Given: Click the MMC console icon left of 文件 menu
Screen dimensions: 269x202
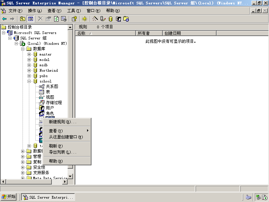Looking at the screenshot, I should [x=3, y=11].
